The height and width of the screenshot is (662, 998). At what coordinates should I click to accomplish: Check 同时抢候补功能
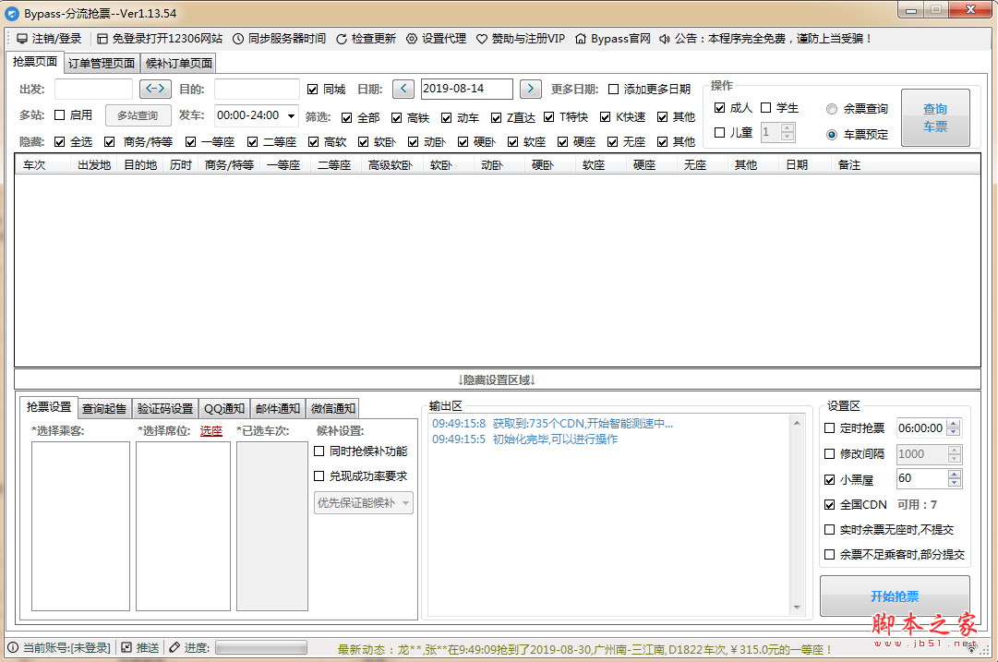tap(319, 451)
